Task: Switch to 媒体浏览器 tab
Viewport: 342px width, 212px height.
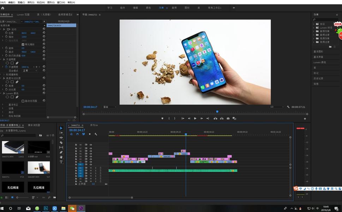Action: click(34, 125)
